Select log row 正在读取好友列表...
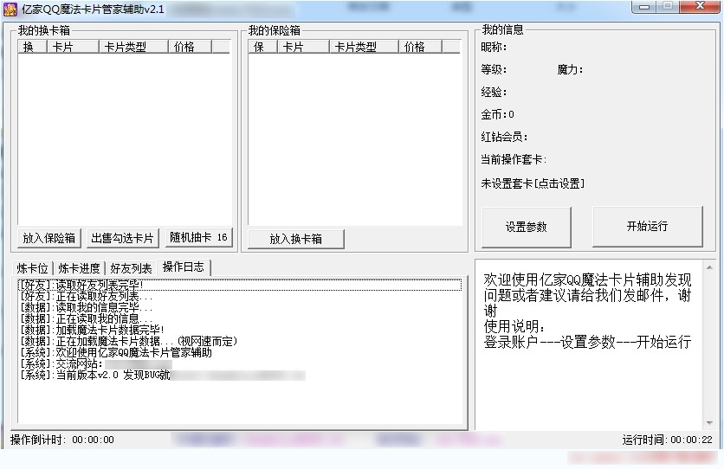 point(240,297)
